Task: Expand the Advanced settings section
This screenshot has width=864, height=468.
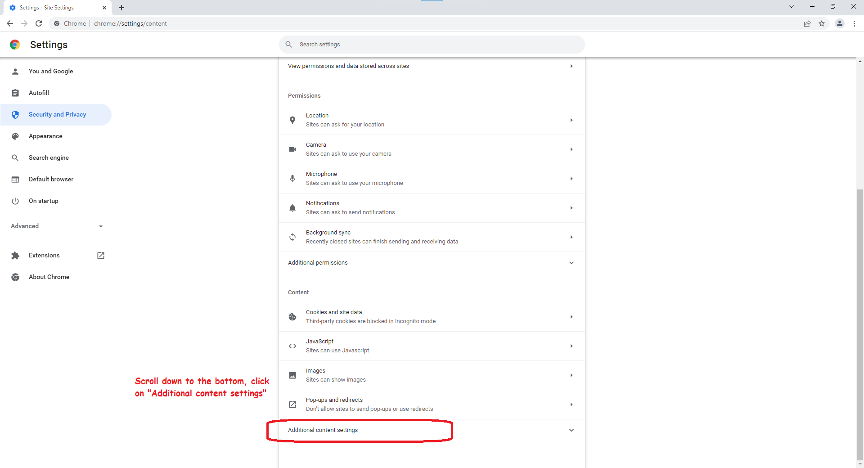Action: (100, 226)
